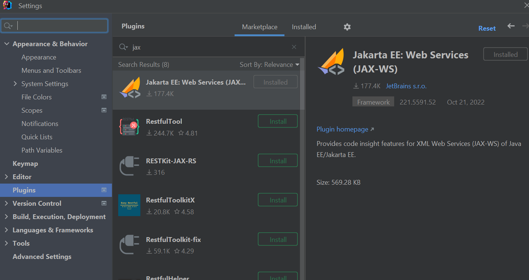Open the Plugin homepage link
Image resolution: width=529 pixels, height=280 pixels.
pos(345,129)
